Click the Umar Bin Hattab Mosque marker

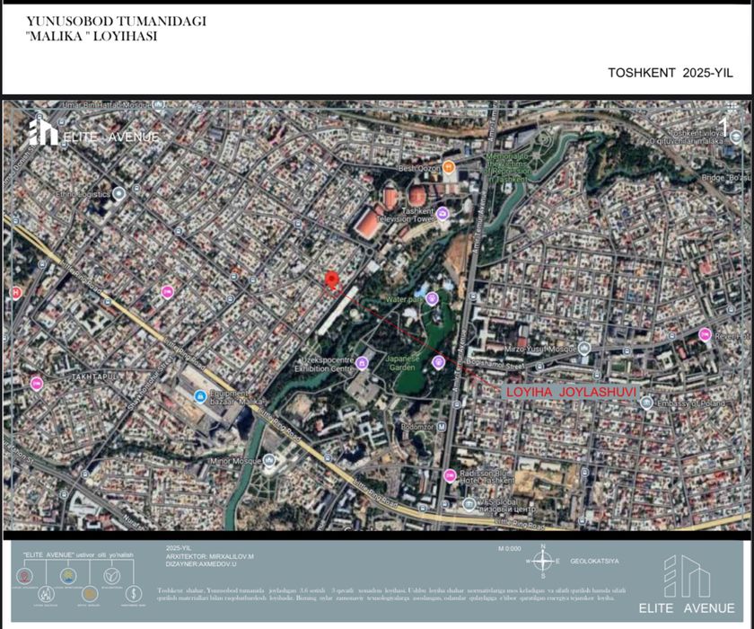(x=159, y=104)
